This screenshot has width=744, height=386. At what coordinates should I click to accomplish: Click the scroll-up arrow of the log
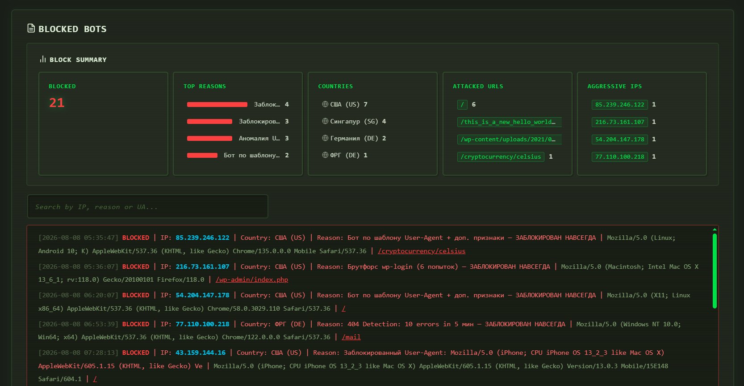pyautogui.click(x=715, y=230)
